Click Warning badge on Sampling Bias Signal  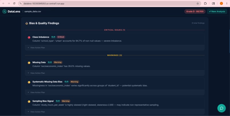coord(66,101)
